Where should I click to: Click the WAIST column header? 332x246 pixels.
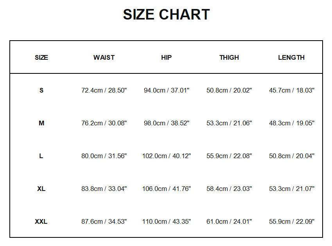tap(104, 57)
